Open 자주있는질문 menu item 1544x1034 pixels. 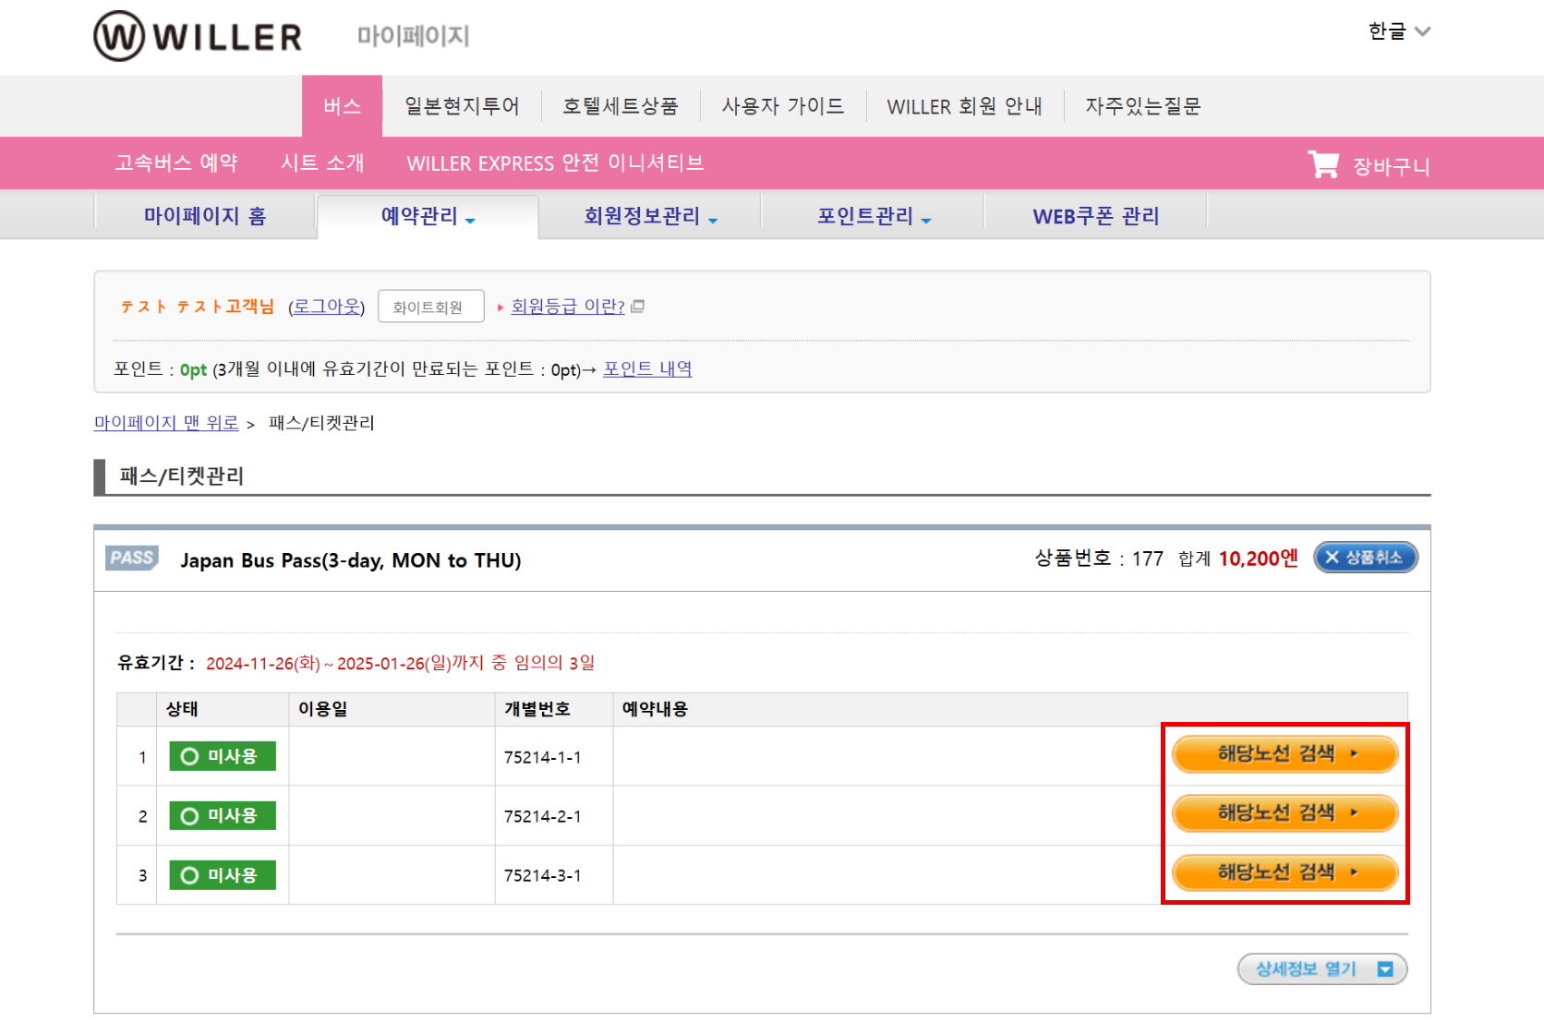(x=1142, y=106)
